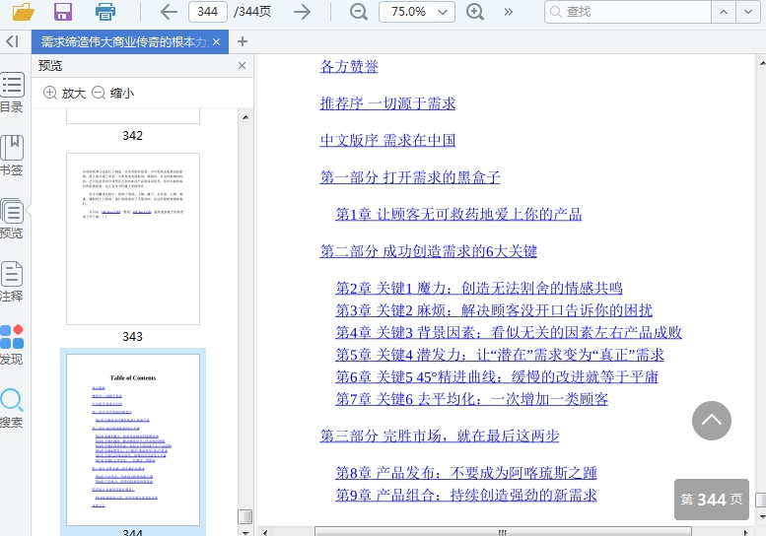Open 第三部分 完胜市场 link
Screen dimensions: 766x536
(439, 435)
